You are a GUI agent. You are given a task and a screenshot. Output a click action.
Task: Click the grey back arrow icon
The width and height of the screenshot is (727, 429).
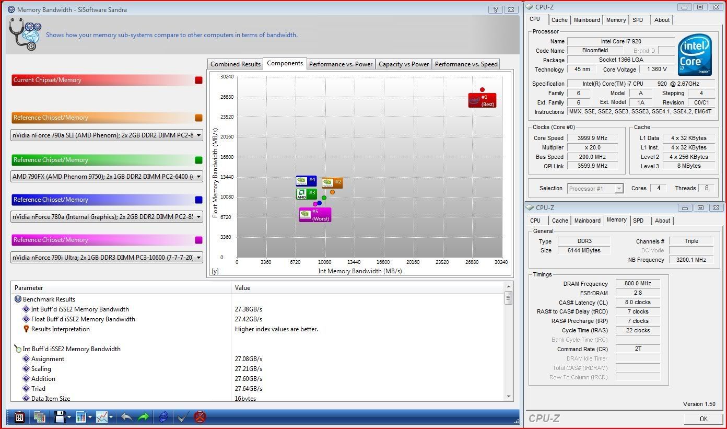coord(126,417)
